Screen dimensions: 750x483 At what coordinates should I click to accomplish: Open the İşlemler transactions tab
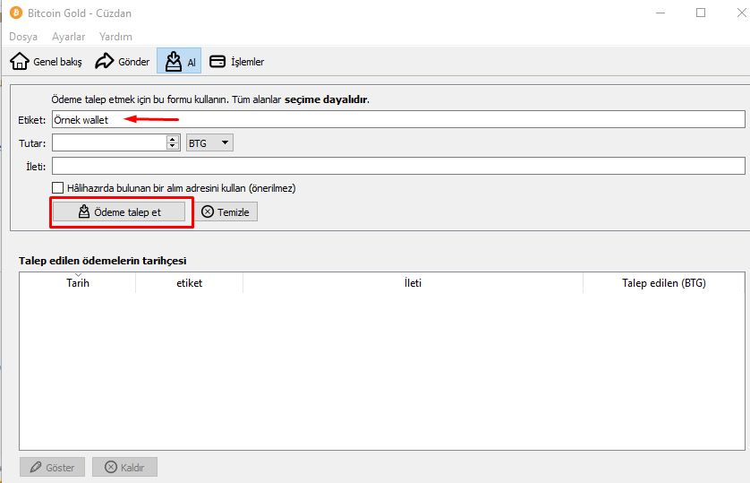[237, 61]
